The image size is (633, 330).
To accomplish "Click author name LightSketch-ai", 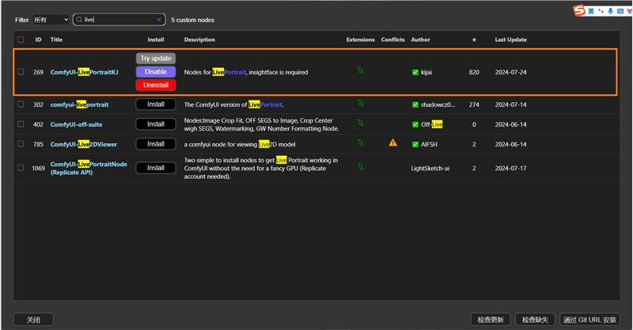I will click(x=430, y=168).
